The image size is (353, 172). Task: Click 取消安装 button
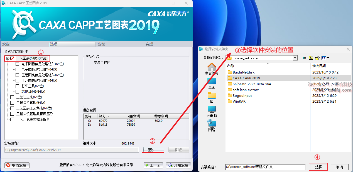coord(17,165)
